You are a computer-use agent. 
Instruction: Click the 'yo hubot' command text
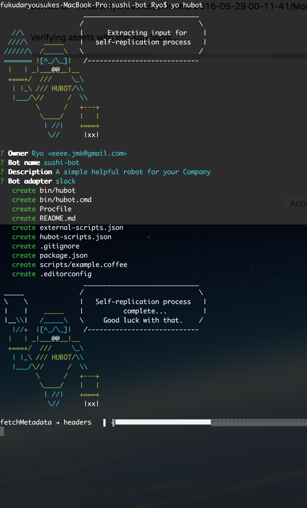[x=187, y=5]
